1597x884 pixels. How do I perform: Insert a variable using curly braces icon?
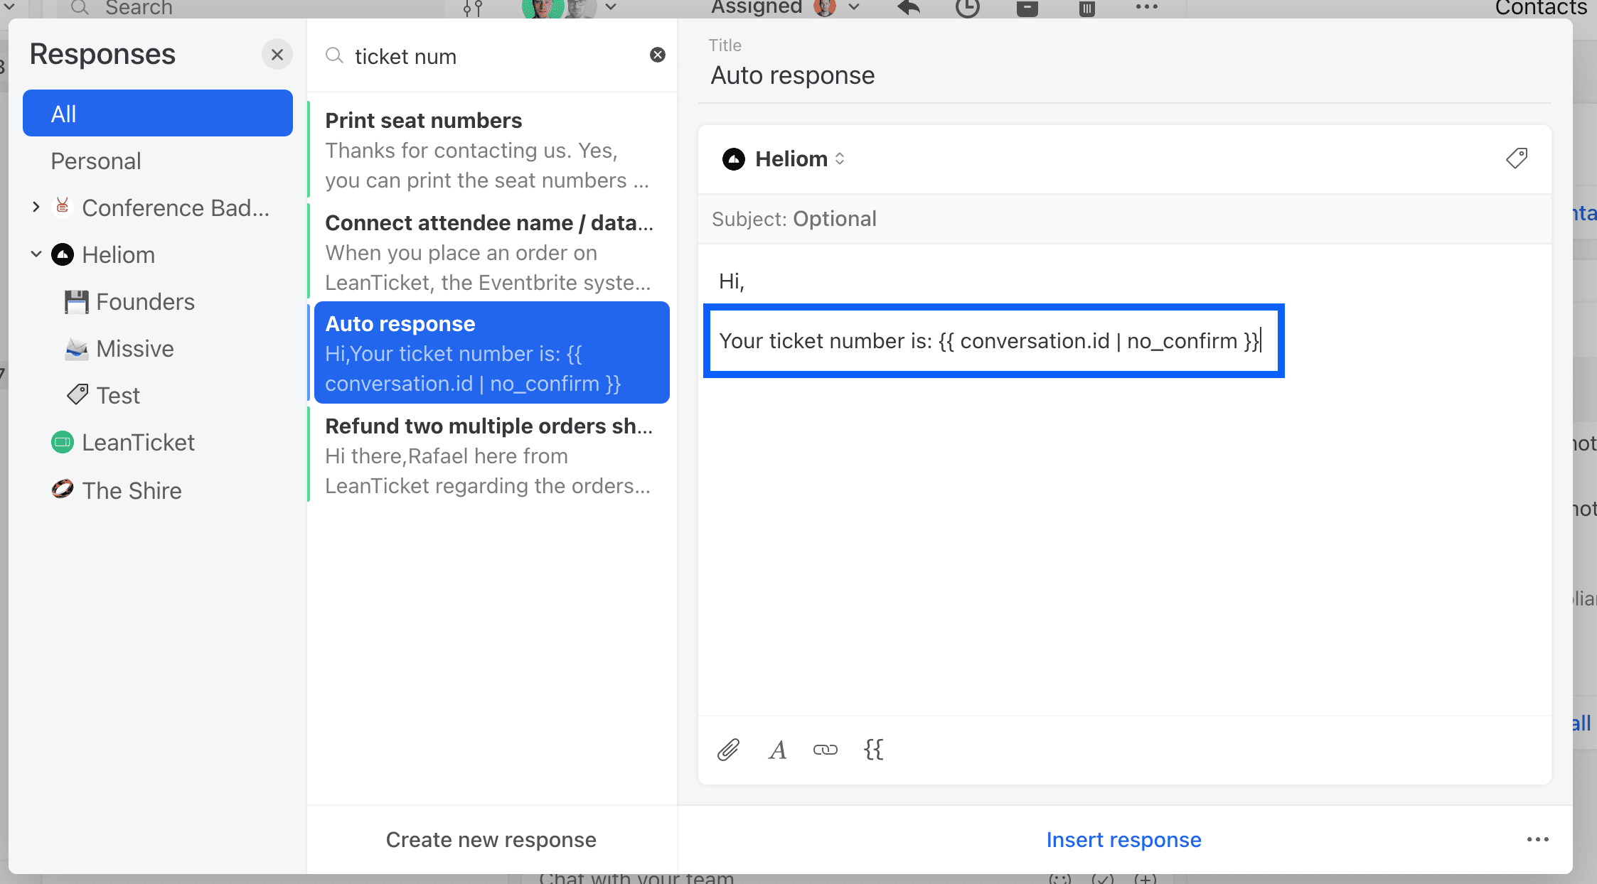pyautogui.click(x=873, y=750)
